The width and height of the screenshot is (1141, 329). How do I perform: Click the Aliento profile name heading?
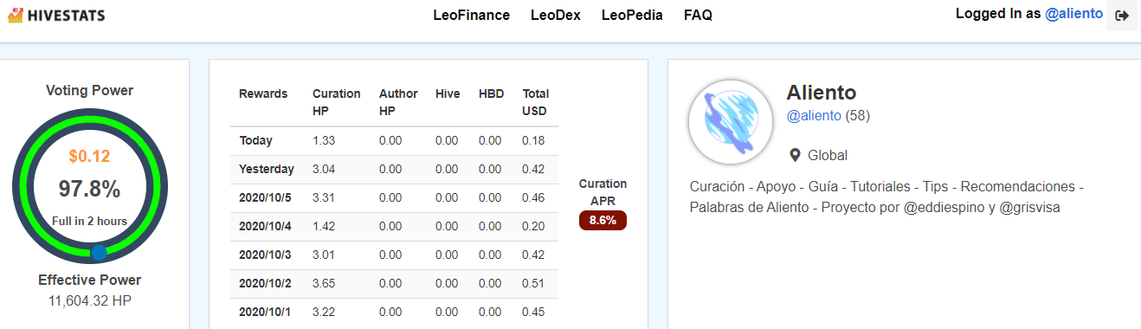pyautogui.click(x=821, y=93)
